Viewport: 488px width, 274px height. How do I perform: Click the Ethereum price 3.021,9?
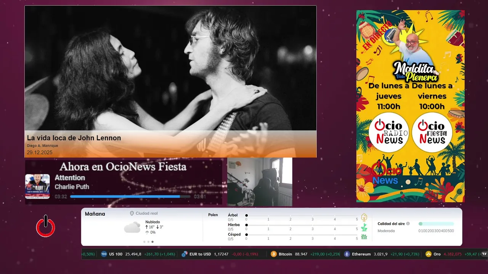380,254
